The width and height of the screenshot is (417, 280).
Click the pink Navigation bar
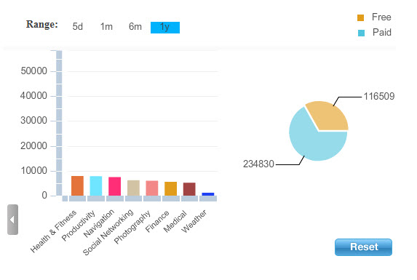pyautogui.click(x=115, y=186)
